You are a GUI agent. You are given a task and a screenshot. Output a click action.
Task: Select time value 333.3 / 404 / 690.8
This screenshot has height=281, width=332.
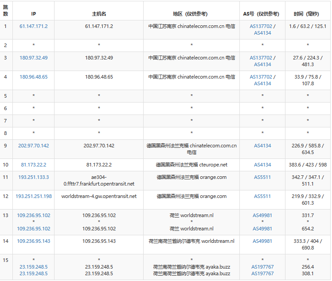point(308,245)
